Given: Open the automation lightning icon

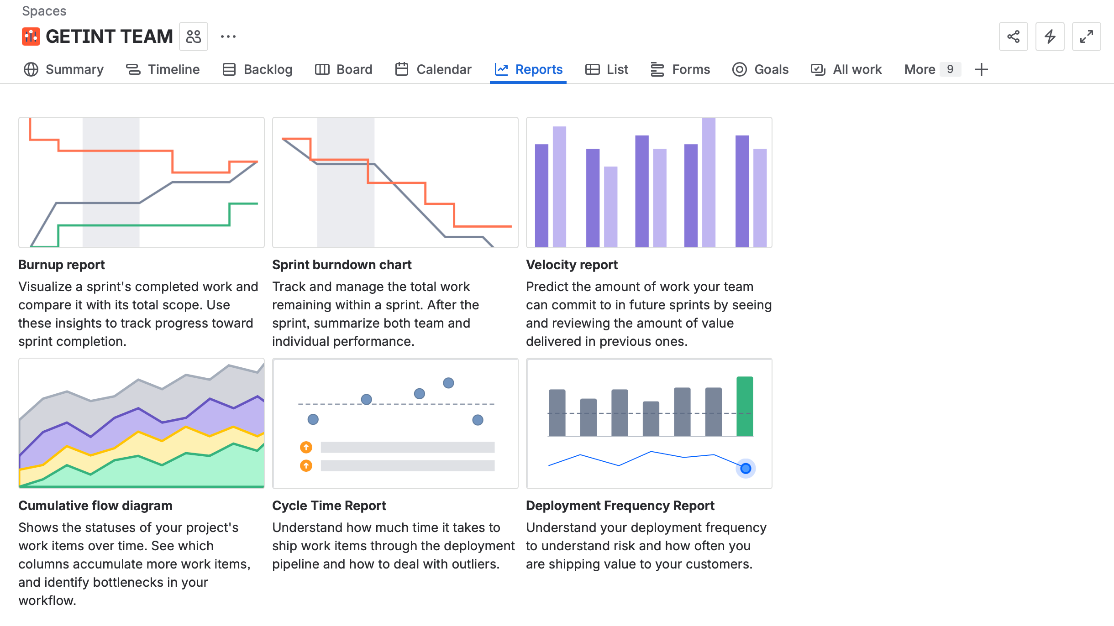Looking at the screenshot, I should coord(1050,37).
